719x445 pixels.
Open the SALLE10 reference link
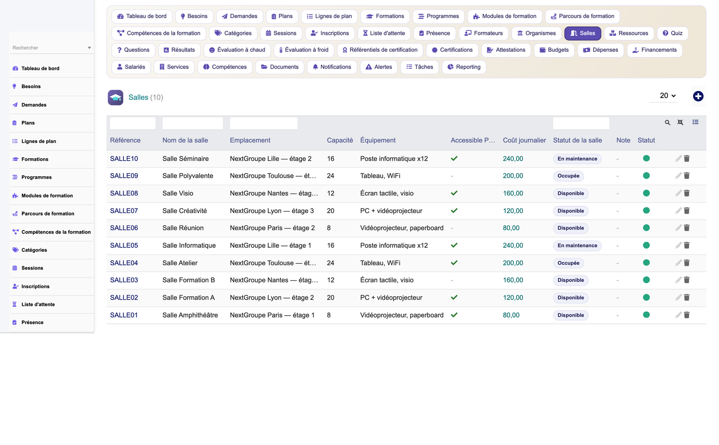pyautogui.click(x=124, y=159)
